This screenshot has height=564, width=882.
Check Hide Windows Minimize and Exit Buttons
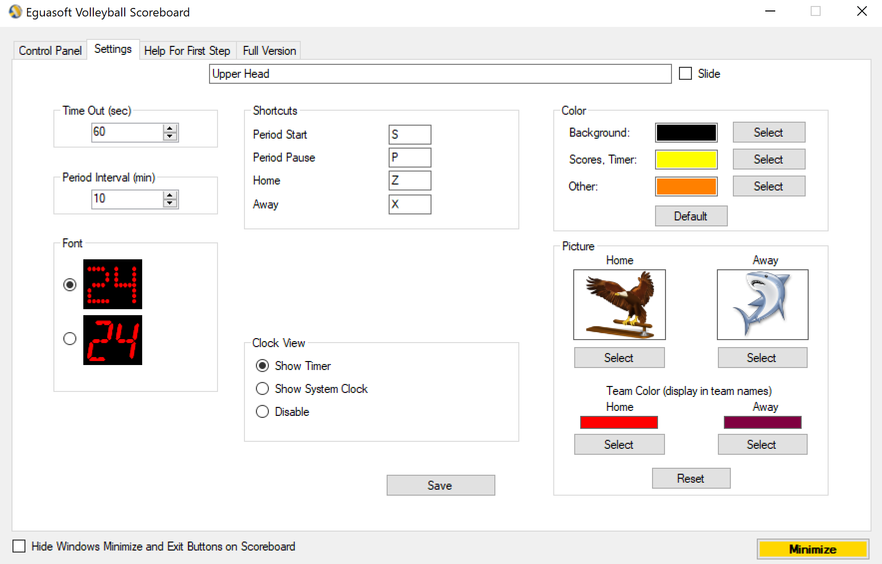click(19, 546)
